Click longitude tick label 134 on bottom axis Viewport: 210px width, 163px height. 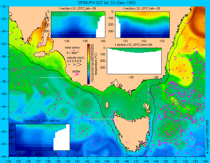(9, 161)
